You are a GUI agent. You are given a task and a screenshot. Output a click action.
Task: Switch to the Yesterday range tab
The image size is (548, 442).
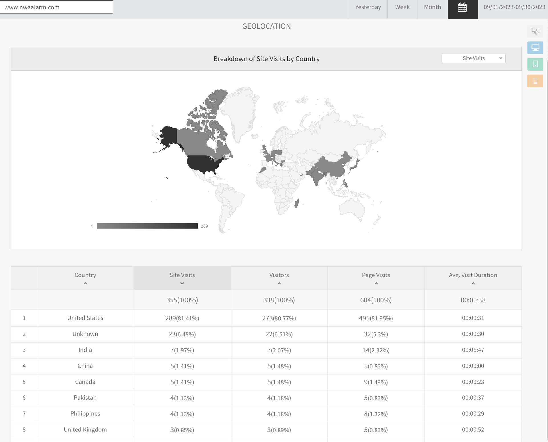(368, 7)
